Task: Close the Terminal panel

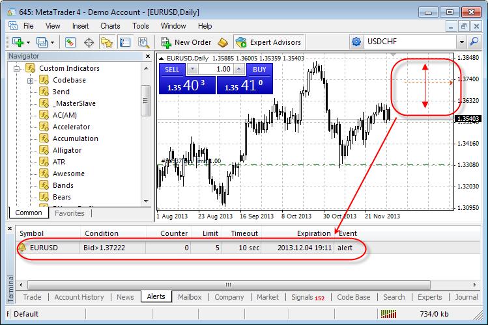Action: (x=10, y=228)
